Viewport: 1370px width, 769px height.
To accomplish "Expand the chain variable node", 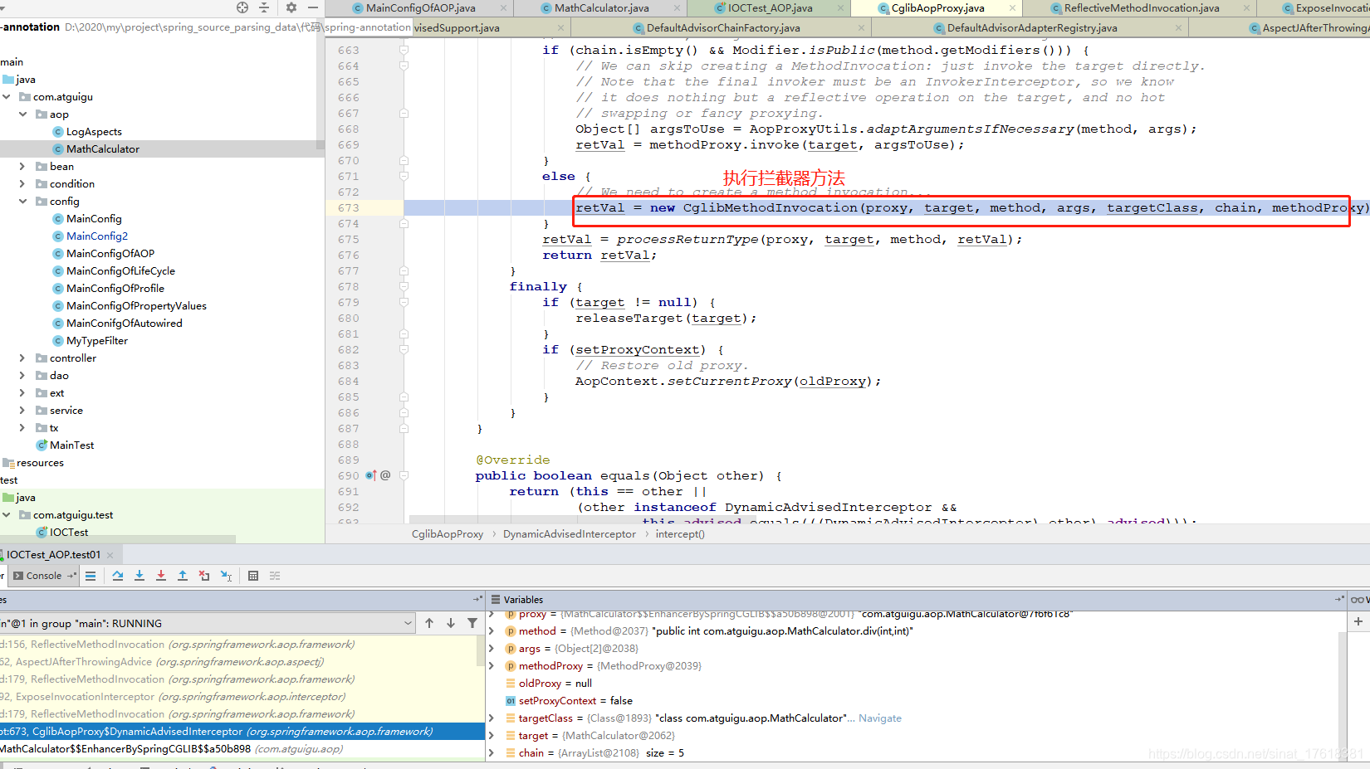I will click(492, 753).
